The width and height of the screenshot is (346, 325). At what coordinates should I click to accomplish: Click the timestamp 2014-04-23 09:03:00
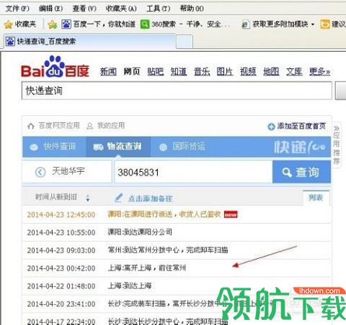tap(61, 250)
